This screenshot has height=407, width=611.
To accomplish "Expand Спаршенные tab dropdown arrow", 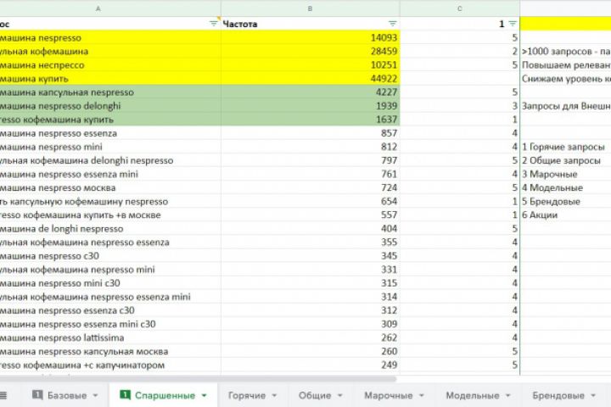I will (x=205, y=396).
